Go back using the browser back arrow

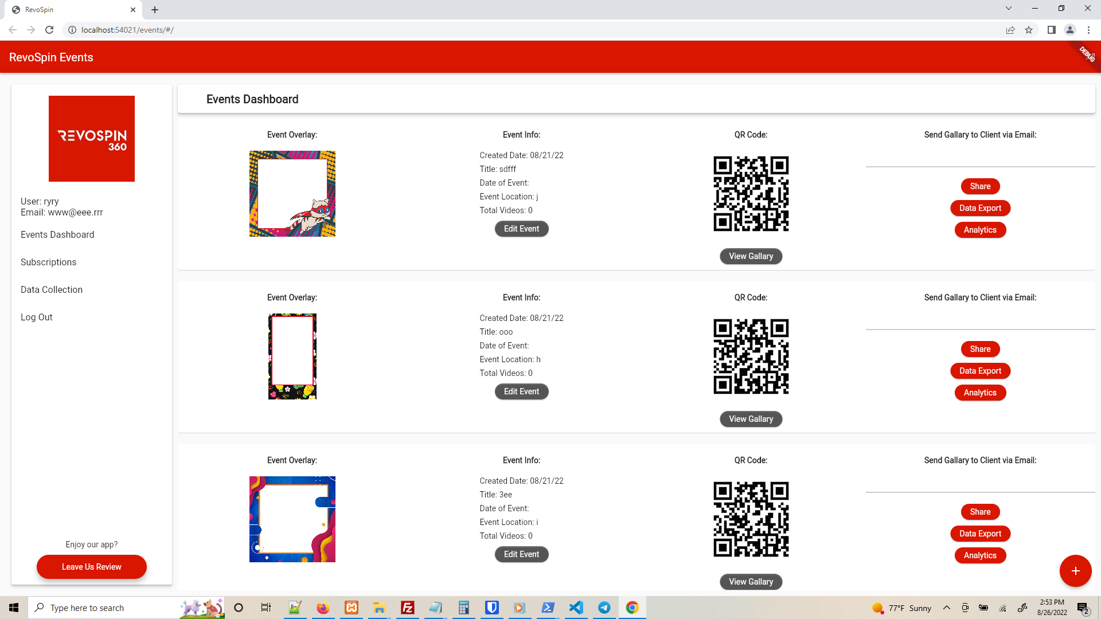[13, 30]
